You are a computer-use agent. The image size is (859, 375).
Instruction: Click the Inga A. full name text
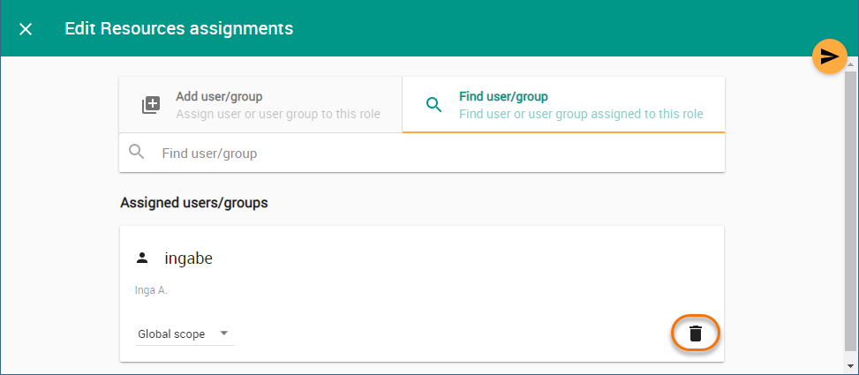(x=151, y=290)
